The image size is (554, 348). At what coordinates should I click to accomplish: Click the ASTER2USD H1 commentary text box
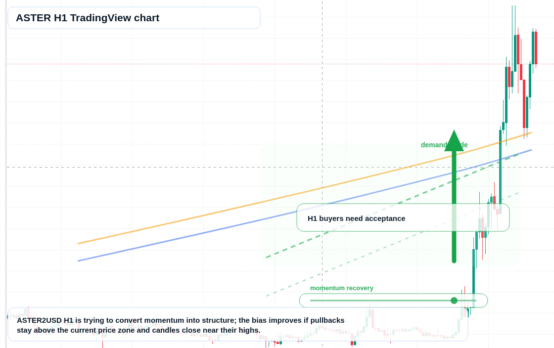point(238,324)
